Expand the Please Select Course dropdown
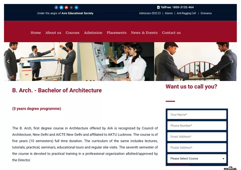Viewport: 241px width, 170px height. tap(197, 159)
